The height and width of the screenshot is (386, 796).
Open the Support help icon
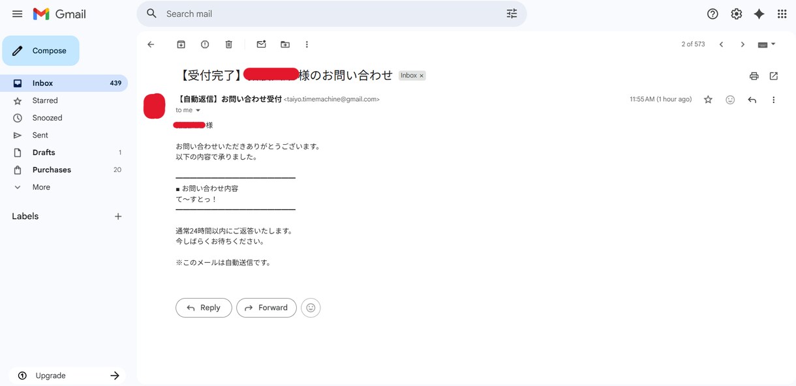click(x=712, y=14)
